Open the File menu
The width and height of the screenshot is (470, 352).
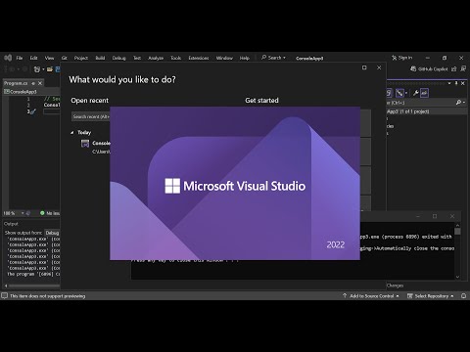(20, 58)
